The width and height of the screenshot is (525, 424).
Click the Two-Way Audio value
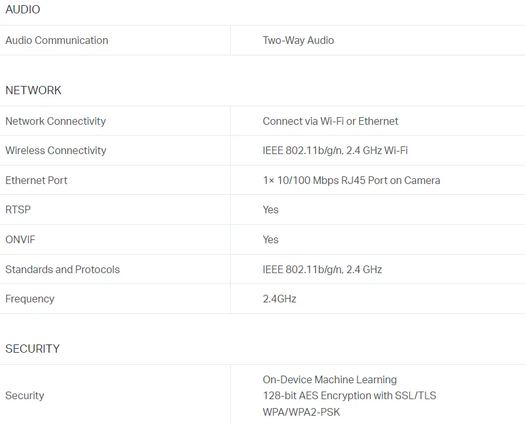[x=298, y=40]
